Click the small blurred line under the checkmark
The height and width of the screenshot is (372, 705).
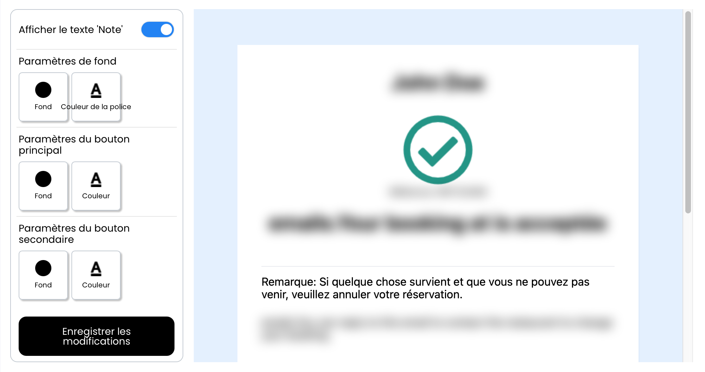click(x=438, y=192)
